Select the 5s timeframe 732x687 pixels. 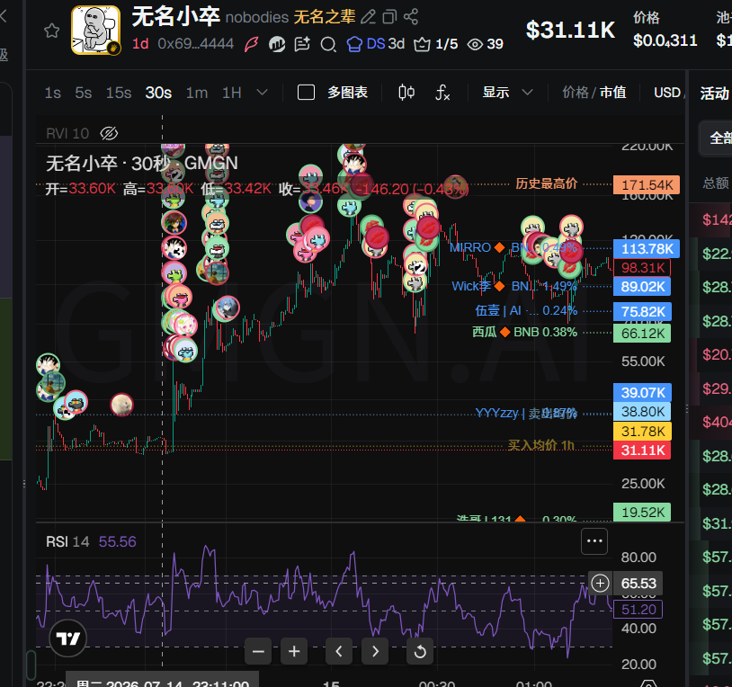click(x=84, y=93)
